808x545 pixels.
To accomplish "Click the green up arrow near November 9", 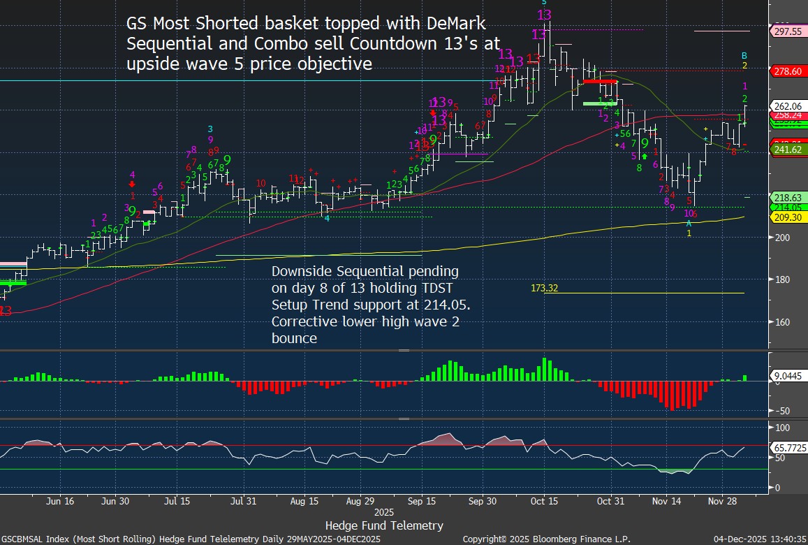I will 645,156.
